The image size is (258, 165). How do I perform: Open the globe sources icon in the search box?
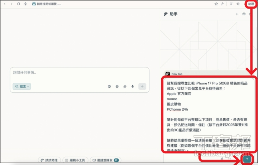pos(109,87)
